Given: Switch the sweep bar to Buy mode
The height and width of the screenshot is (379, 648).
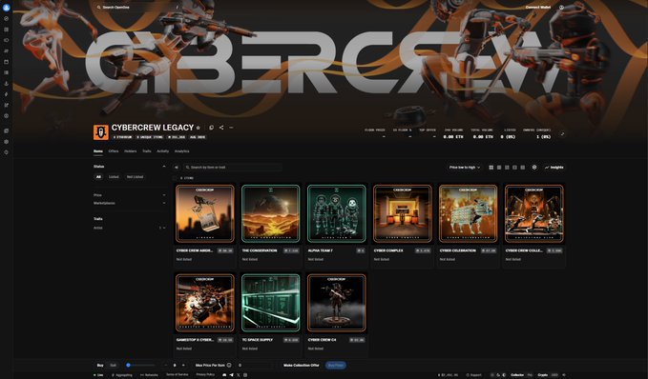Looking at the screenshot, I should pyautogui.click(x=100, y=365).
